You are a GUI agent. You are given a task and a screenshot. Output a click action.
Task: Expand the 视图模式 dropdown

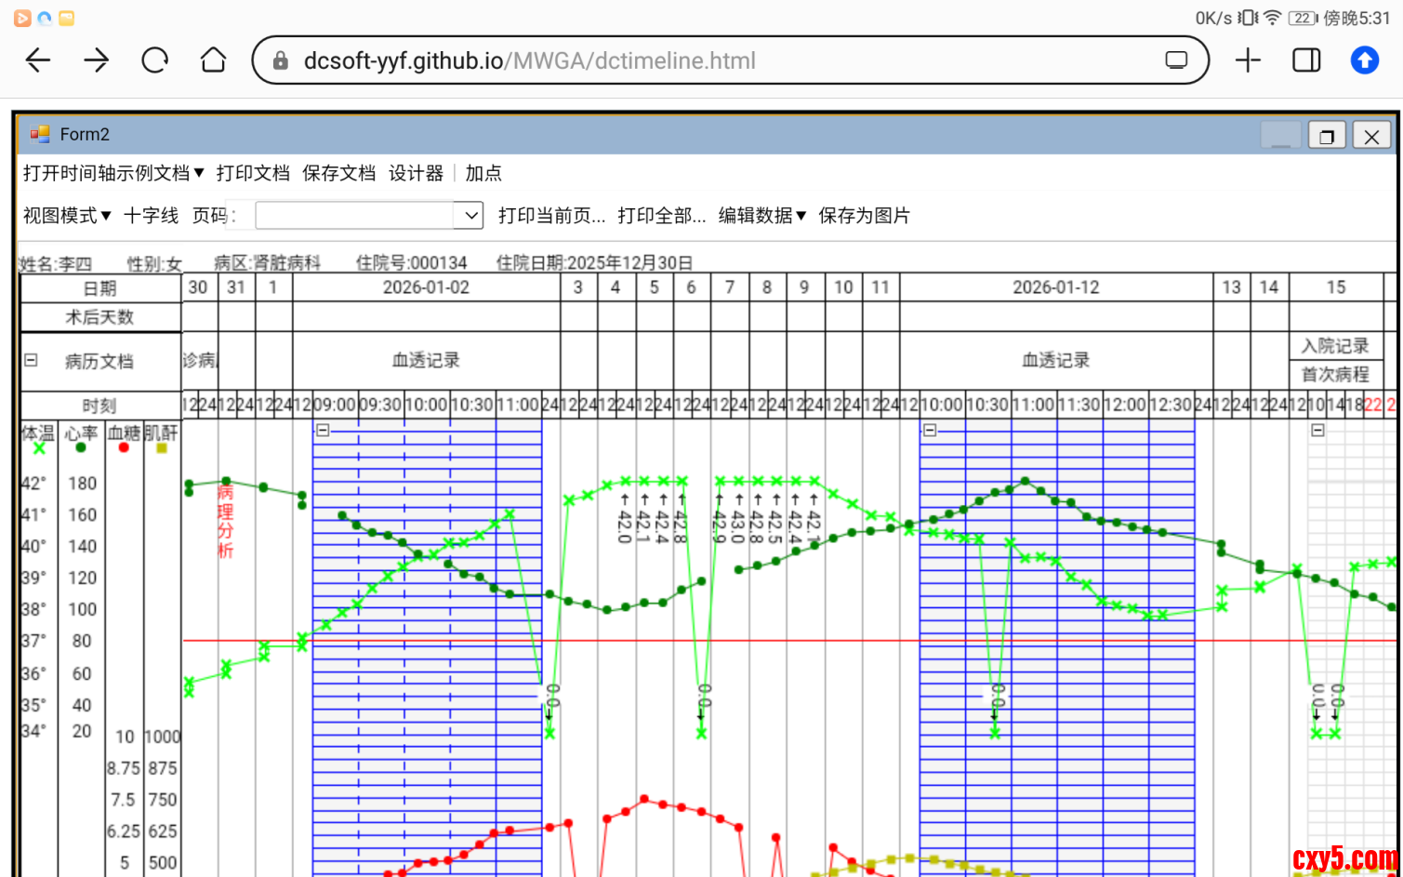tap(67, 216)
